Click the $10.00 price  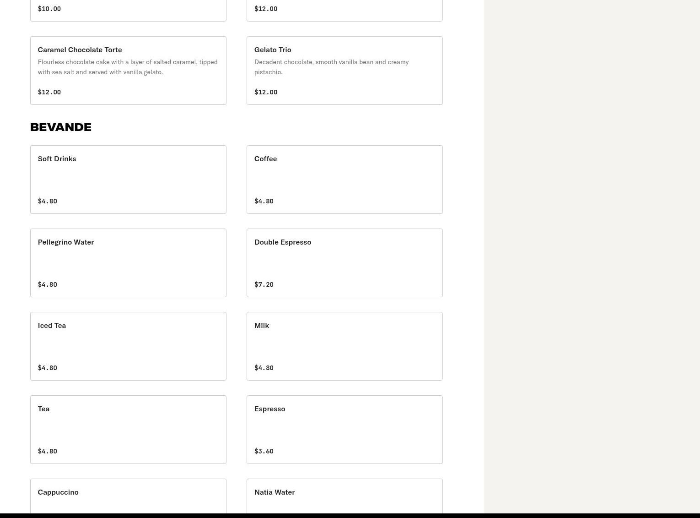tap(49, 9)
